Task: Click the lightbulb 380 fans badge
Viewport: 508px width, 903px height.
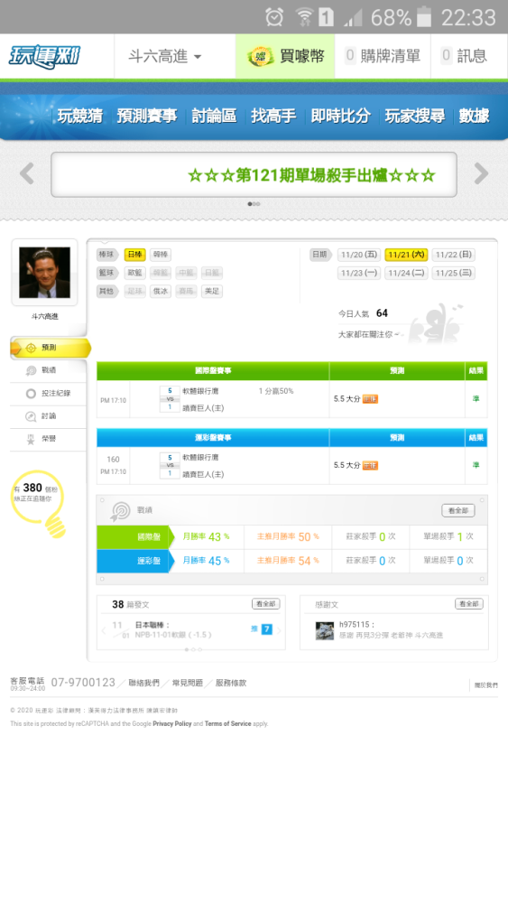Action: click(39, 502)
